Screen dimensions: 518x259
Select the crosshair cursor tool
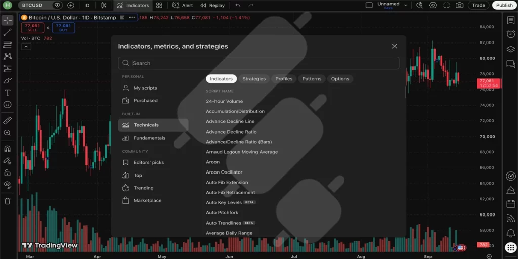pos(7,20)
